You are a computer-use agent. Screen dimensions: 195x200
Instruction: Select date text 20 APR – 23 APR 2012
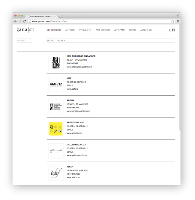click(77, 148)
